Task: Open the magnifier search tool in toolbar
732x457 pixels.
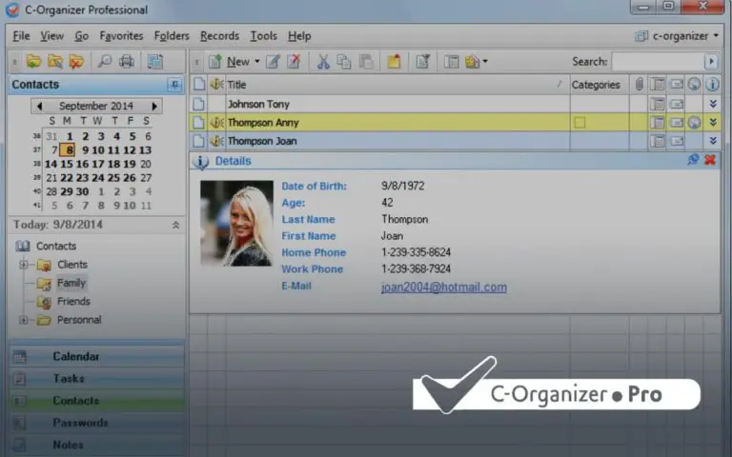Action: [x=105, y=61]
